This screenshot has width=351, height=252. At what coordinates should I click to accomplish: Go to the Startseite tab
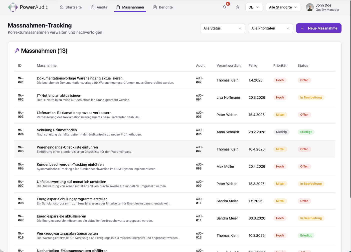pyautogui.click(x=71, y=7)
